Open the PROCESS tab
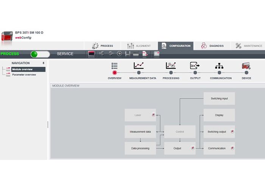The image size is (265, 189). 103,46
